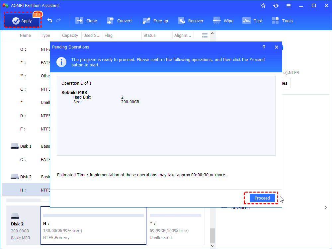Click the Disk 2 drive icon in list
Screen dimensions: 332x249
[14, 177]
